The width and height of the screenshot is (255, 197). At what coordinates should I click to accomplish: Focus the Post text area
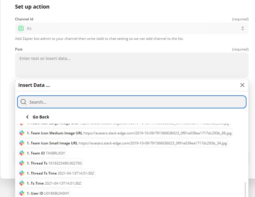132,65
